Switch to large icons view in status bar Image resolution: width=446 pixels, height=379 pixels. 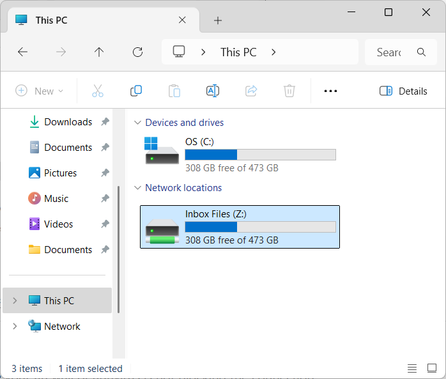tap(432, 368)
